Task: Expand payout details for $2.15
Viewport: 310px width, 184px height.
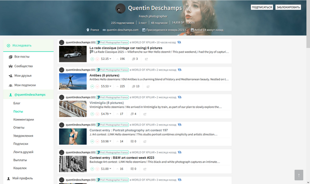Action: point(106,59)
